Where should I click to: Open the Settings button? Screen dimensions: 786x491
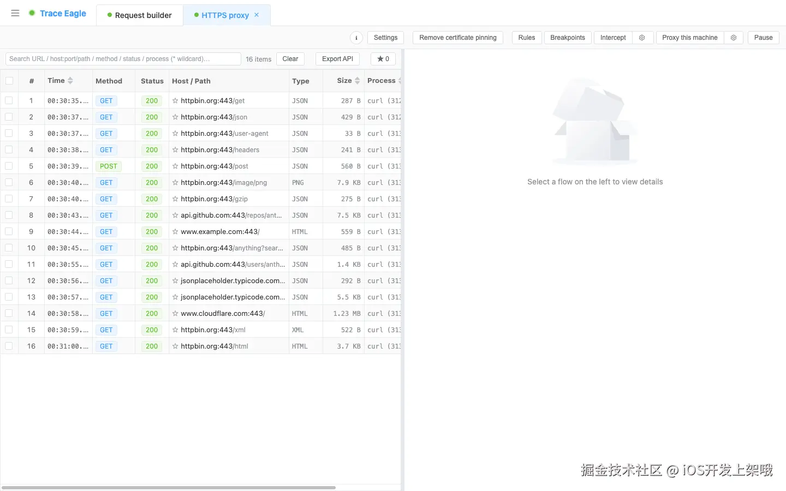(x=386, y=38)
